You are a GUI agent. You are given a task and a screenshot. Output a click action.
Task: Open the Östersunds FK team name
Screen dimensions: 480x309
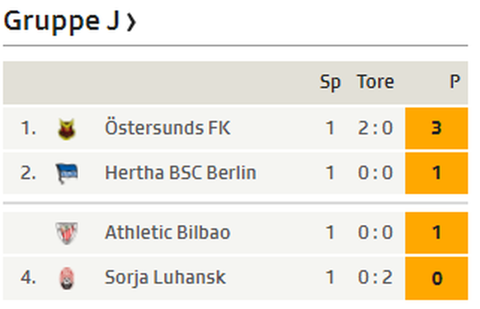[167, 128]
